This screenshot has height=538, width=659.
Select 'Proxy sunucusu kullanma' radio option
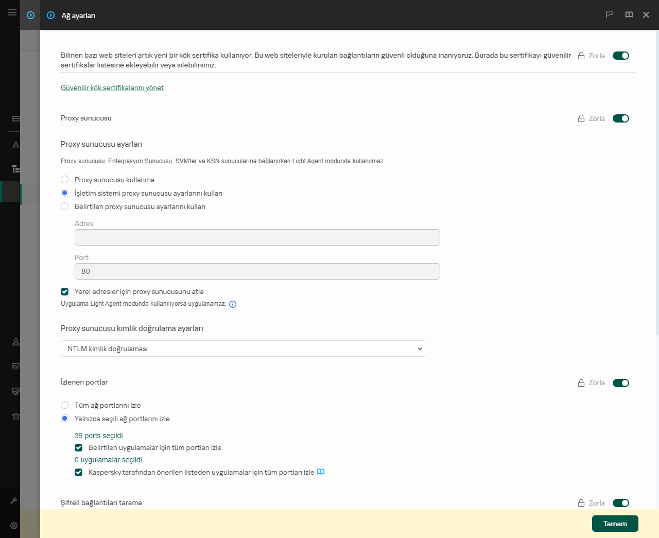pos(65,180)
